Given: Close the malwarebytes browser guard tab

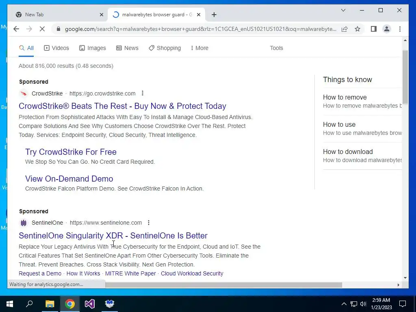Looking at the screenshot, I should click(x=198, y=15).
